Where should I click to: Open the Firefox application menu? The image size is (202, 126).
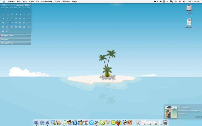tap(11, 2)
